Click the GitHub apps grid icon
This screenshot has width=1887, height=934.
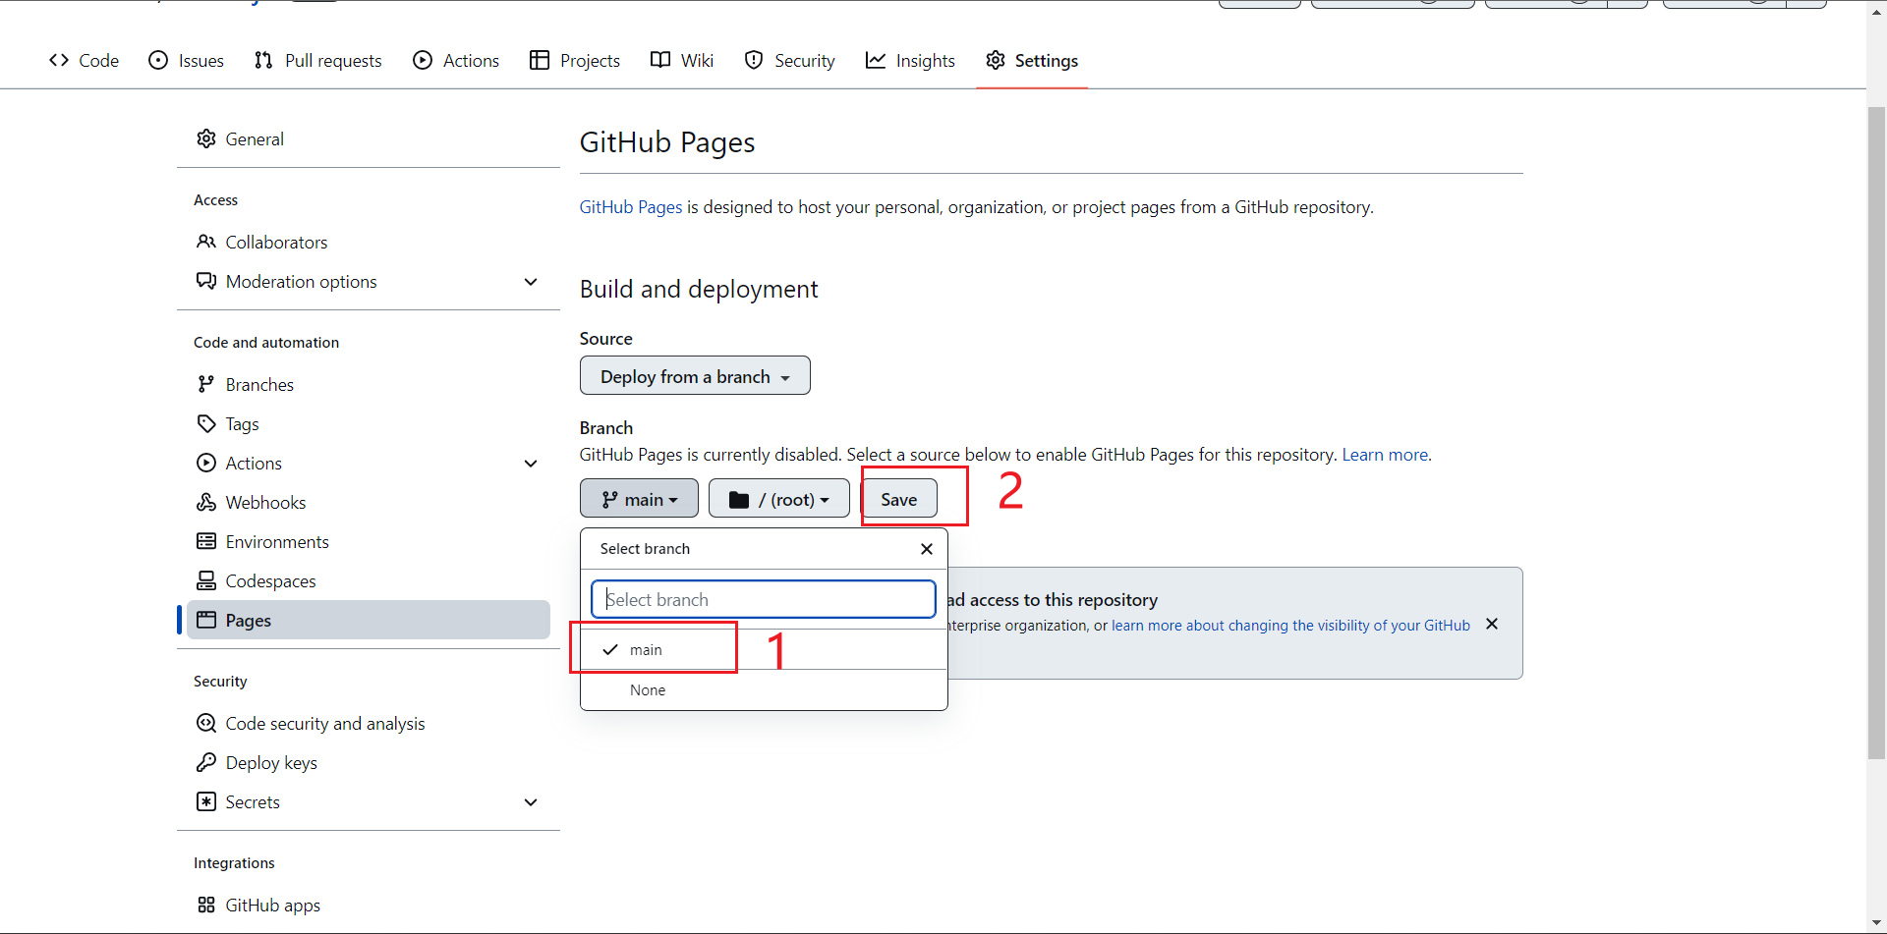[206, 905]
